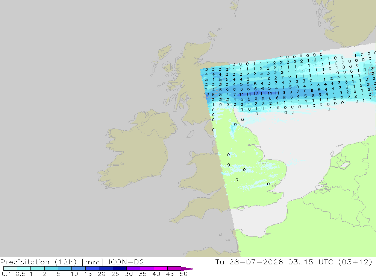Click the 40–45 mm legend color swatch
The height and width of the screenshot is (276, 376).
coord(161,268)
